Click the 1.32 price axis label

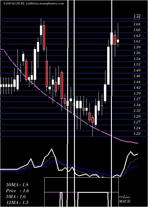point(137,111)
